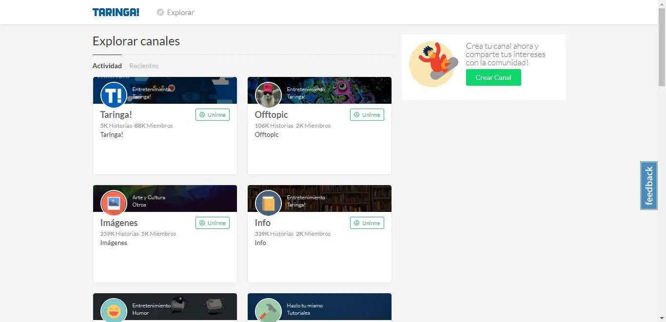Image resolution: width=666 pixels, height=322 pixels.
Task: Open the blue feedback side tab
Action: click(x=649, y=186)
